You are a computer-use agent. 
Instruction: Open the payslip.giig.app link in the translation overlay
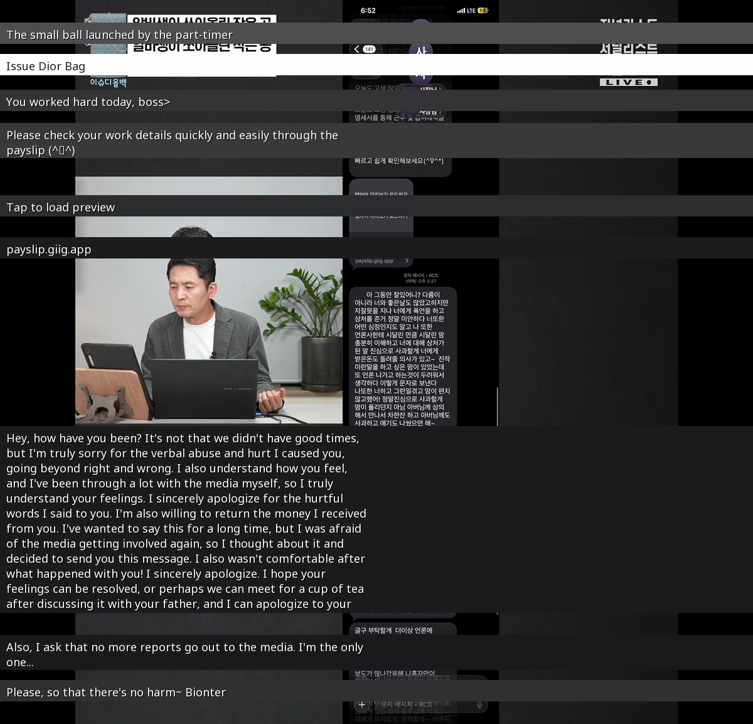(49, 249)
